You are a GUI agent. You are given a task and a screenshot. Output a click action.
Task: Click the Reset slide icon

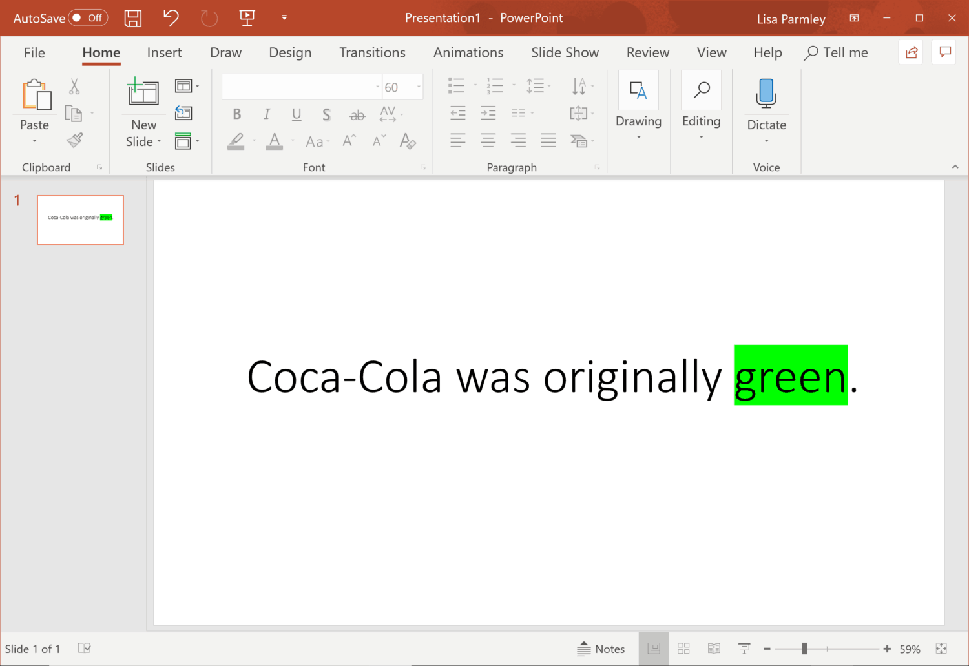tap(183, 113)
